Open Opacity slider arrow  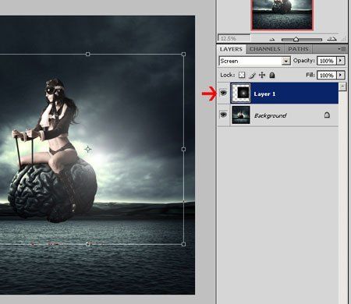pyautogui.click(x=341, y=61)
